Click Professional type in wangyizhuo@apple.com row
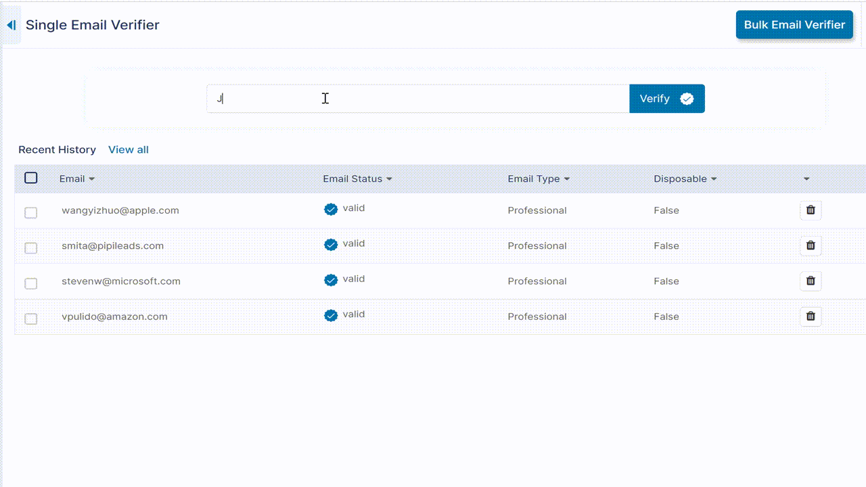Screen dimensions: 866x487 coord(537,210)
